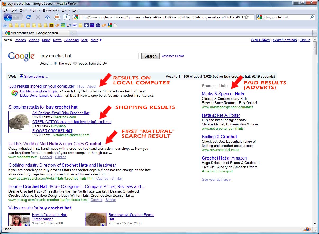Viewport: 319px width, 234px height.
Task: Click the Firefox logo in title bar
Action: (4, 4)
